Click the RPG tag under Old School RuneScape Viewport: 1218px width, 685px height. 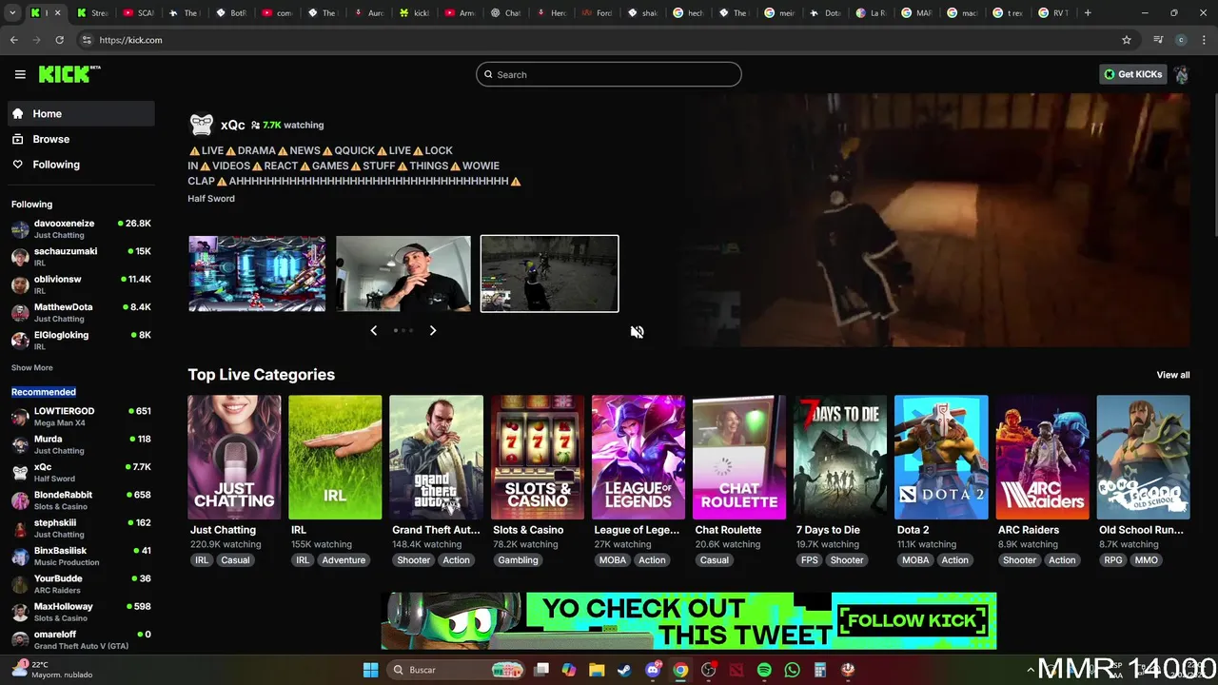[1113, 560]
